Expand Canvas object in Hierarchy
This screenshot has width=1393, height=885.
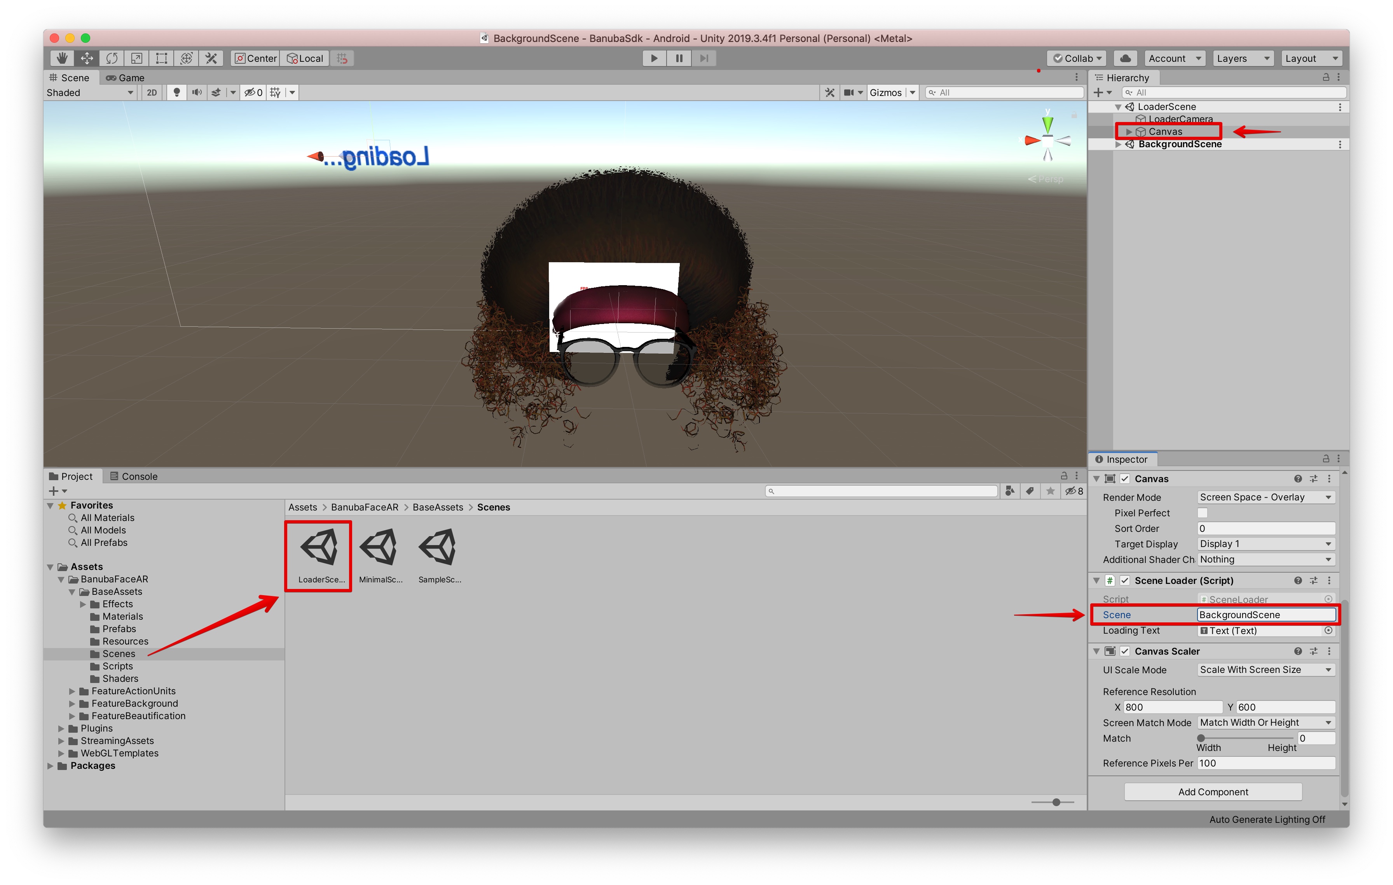(x=1129, y=132)
